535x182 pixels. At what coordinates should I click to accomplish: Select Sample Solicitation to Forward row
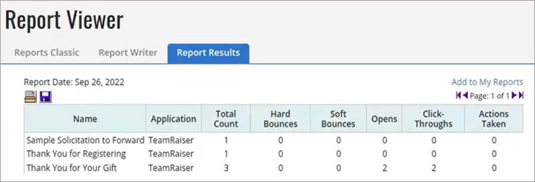pos(274,140)
